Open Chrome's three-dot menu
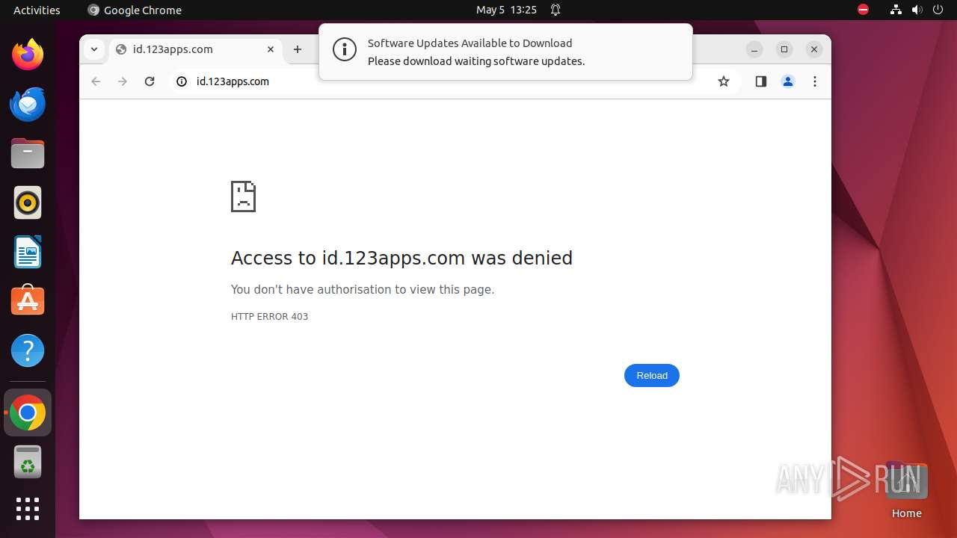 pos(815,81)
